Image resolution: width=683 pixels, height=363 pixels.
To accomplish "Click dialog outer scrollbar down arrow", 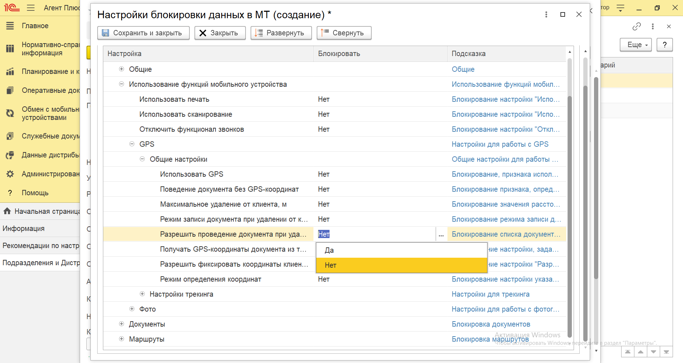I will (x=585, y=347).
